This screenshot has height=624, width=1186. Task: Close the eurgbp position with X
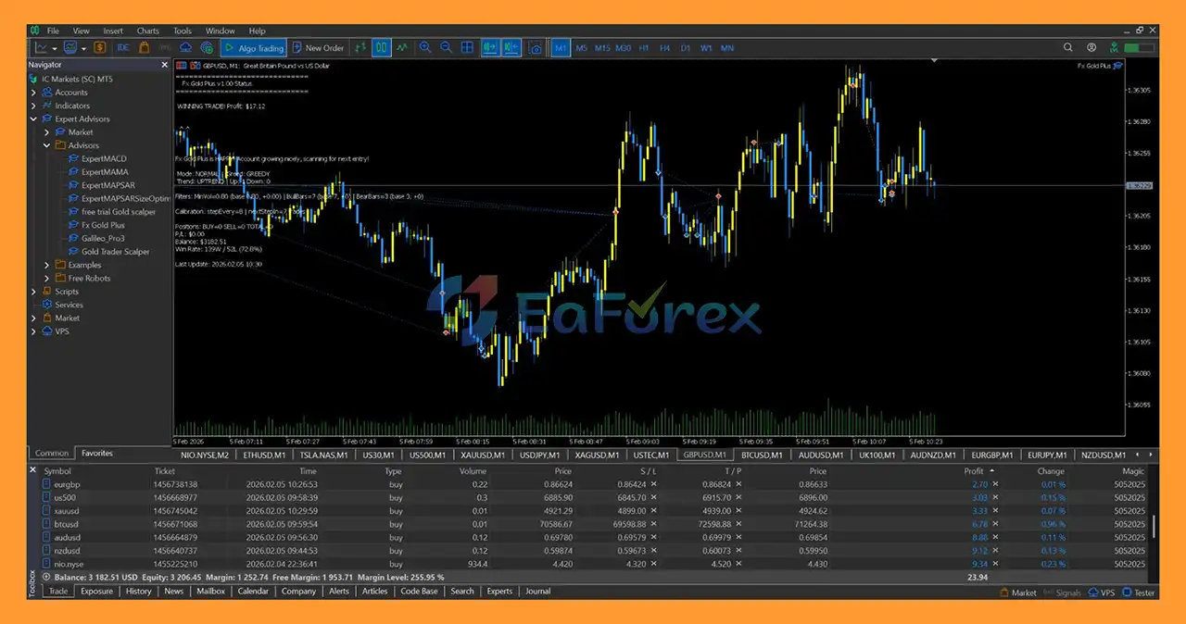pyautogui.click(x=996, y=484)
